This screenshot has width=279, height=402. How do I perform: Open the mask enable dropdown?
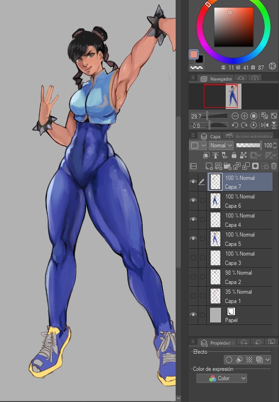pyautogui.click(x=255, y=155)
